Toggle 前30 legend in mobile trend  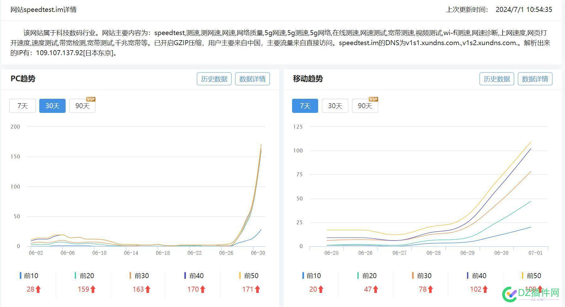422,276
